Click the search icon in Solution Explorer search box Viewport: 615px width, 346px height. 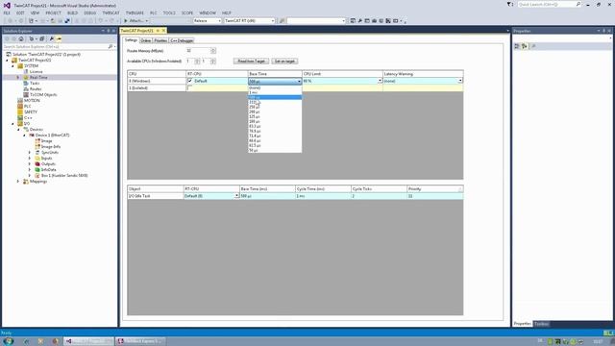click(x=110, y=47)
